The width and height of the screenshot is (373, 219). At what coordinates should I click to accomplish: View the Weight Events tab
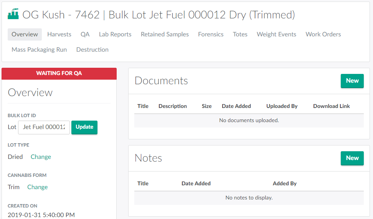276,34
